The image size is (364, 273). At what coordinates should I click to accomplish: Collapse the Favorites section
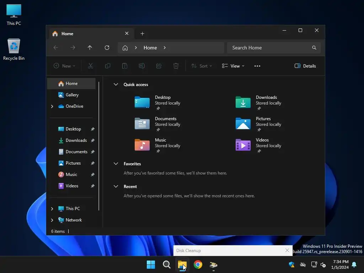(116, 164)
